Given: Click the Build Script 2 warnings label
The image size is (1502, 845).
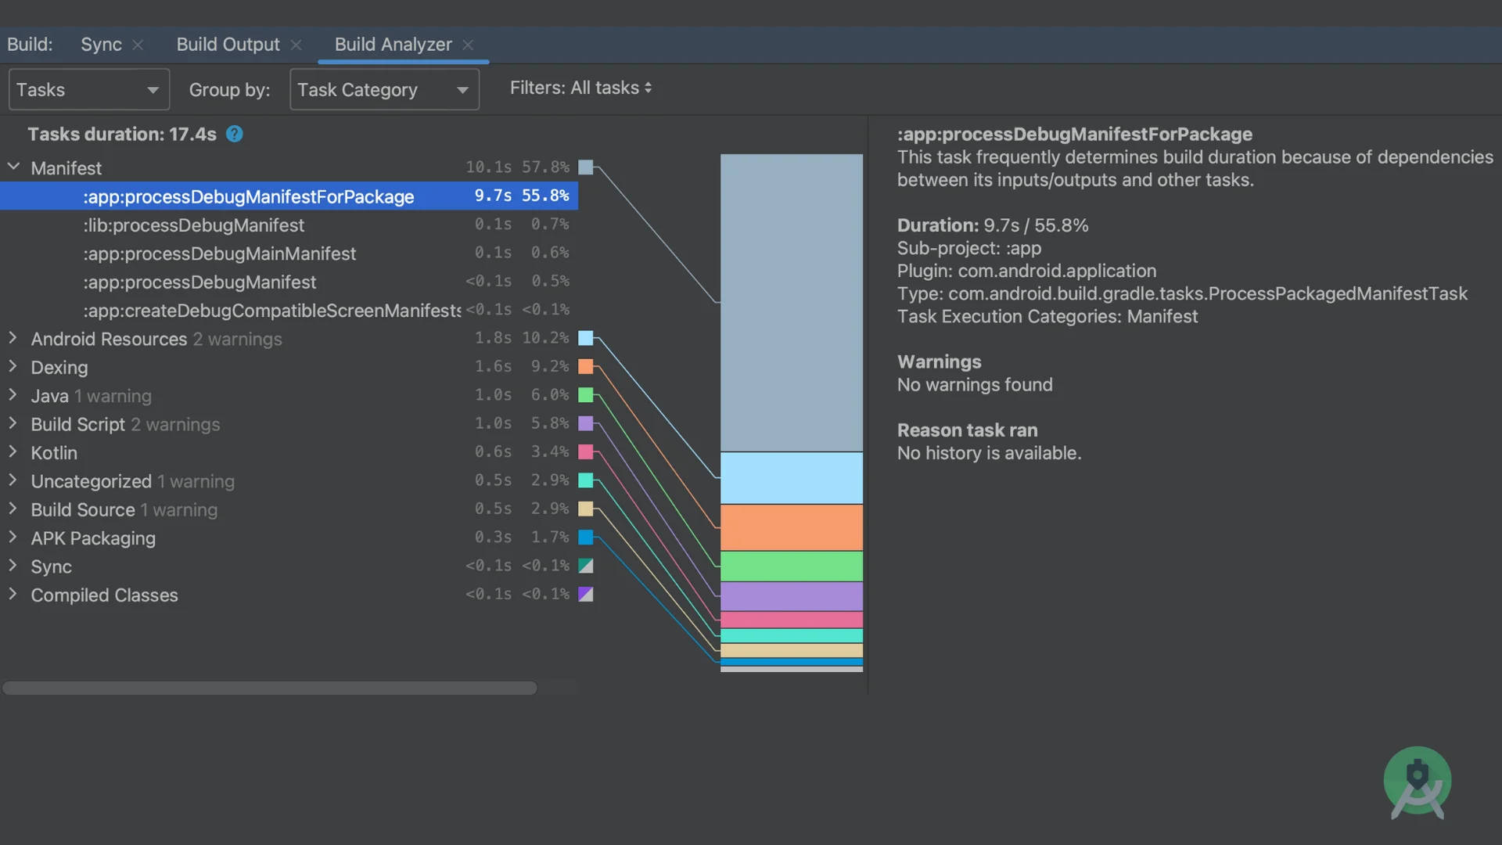Looking at the screenshot, I should (175, 424).
